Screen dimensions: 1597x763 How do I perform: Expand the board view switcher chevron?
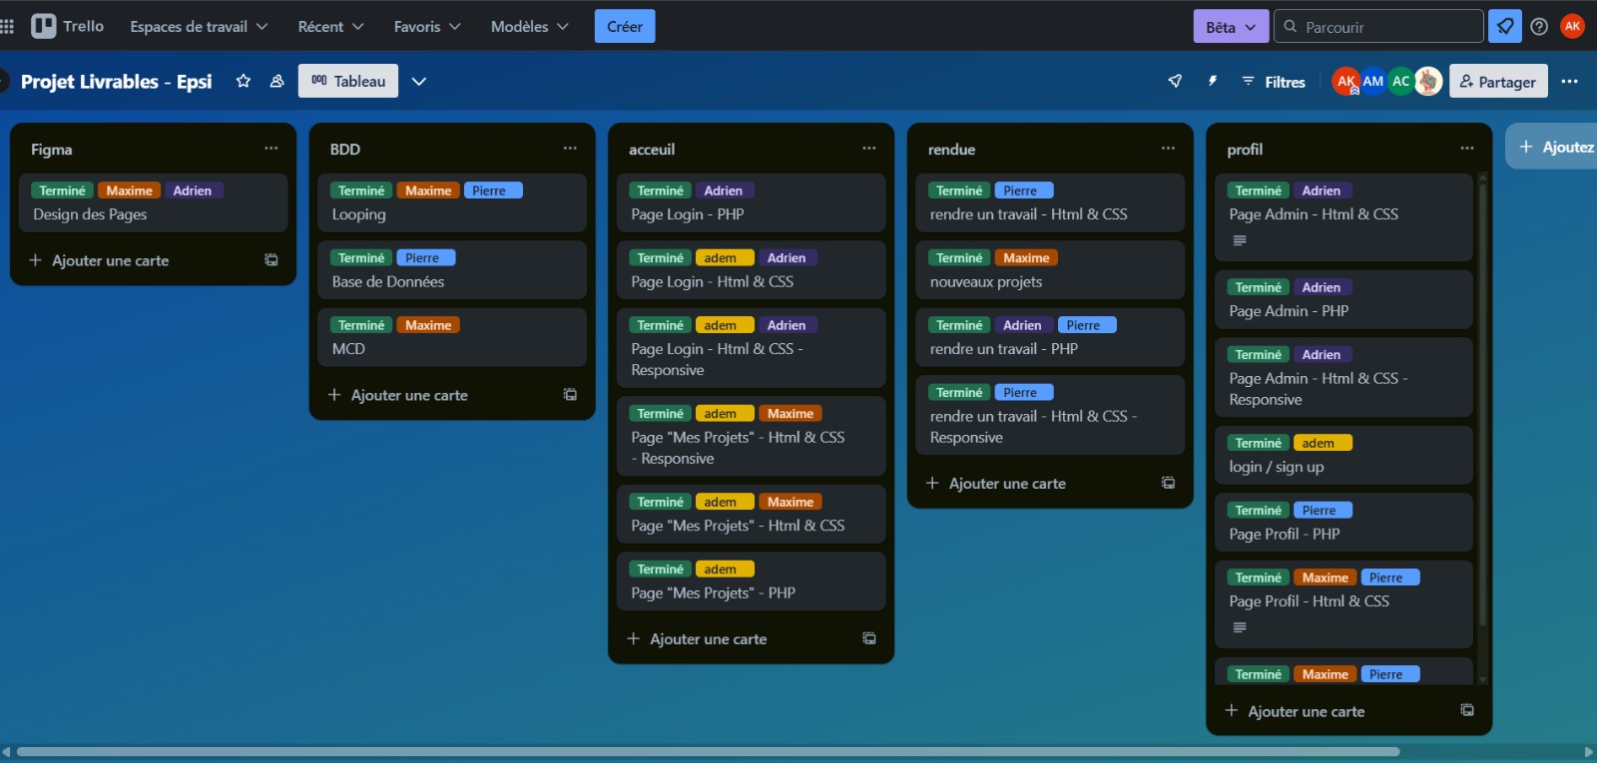pos(419,81)
